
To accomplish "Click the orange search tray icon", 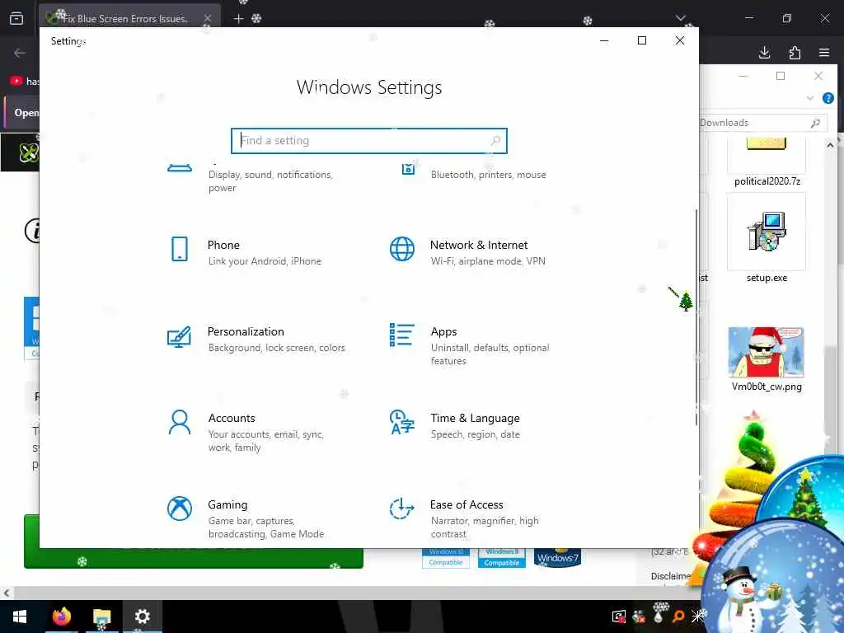I will tap(679, 617).
